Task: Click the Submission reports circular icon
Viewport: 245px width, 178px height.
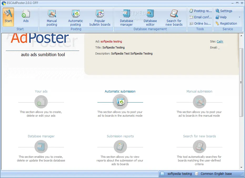Action: [x=120, y=147]
